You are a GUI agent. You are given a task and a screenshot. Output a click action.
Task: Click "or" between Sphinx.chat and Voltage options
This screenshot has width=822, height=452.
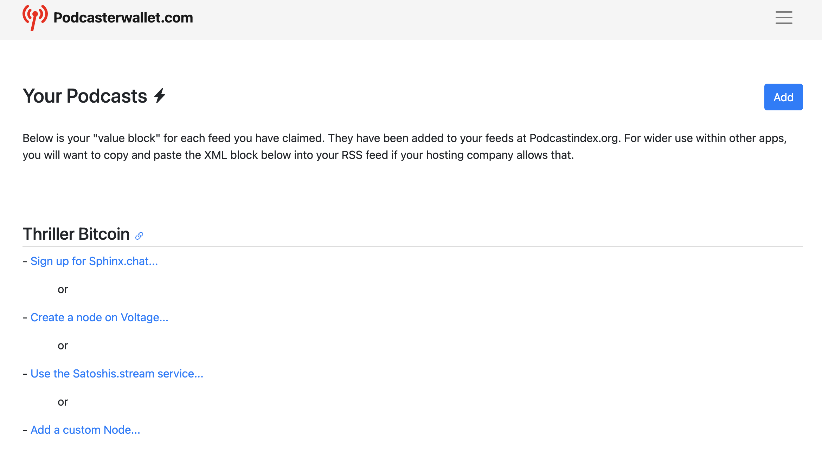(63, 289)
